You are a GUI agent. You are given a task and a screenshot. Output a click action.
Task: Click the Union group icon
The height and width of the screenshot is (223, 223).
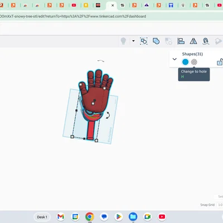[156, 41]
